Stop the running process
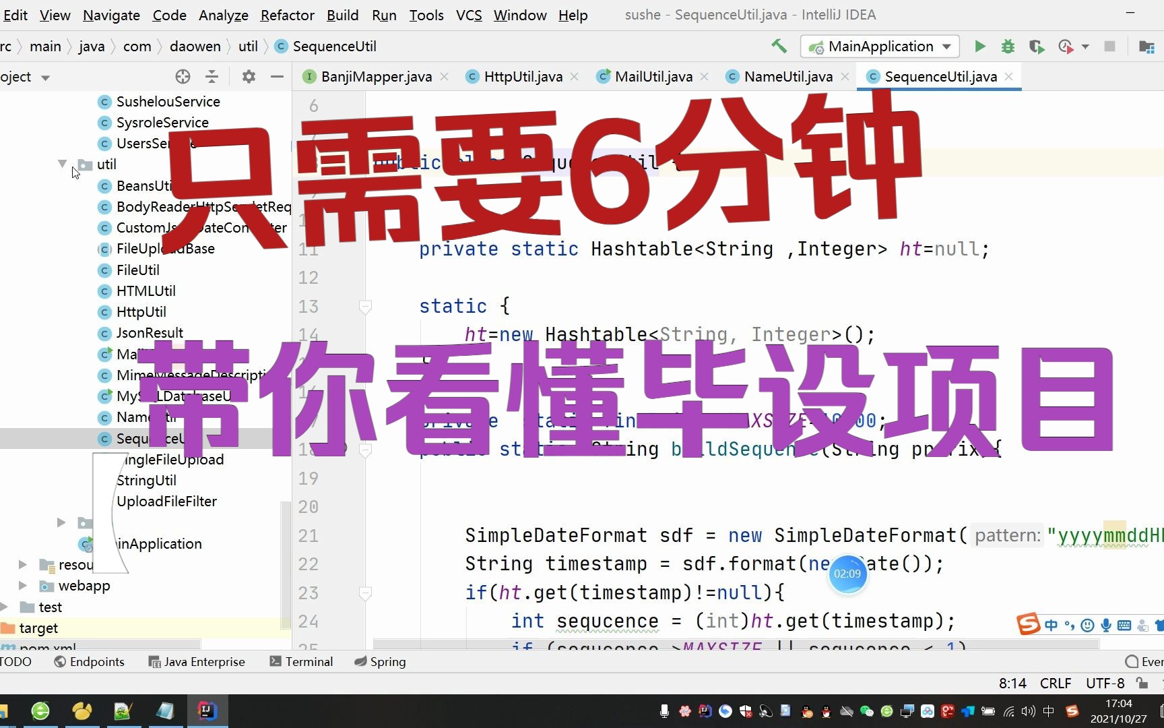 click(1110, 46)
